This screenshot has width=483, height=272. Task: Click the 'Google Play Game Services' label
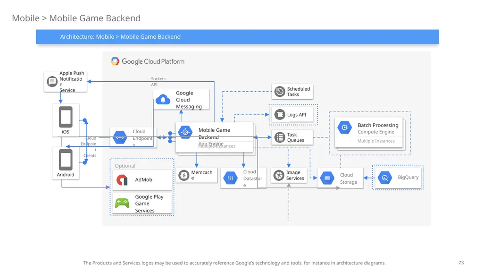point(149,204)
